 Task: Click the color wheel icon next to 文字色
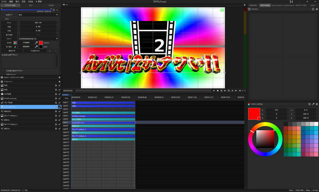click(15, 43)
